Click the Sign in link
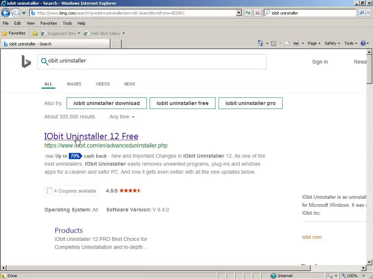 (x=320, y=62)
